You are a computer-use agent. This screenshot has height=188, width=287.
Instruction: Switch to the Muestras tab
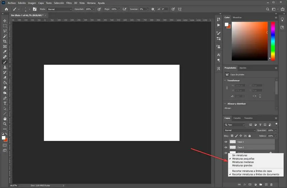pyautogui.click(x=237, y=18)
